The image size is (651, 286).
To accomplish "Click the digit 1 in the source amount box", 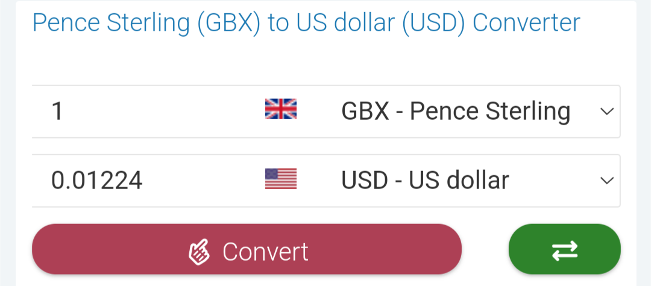I will 57,111.
